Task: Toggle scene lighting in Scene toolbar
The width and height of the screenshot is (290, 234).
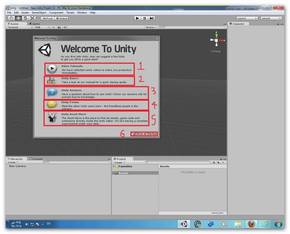Action: (53, 27)
